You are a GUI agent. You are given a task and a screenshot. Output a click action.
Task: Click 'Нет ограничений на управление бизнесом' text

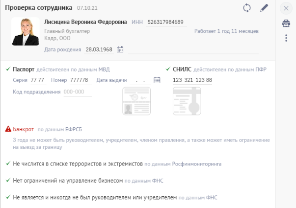68,181
